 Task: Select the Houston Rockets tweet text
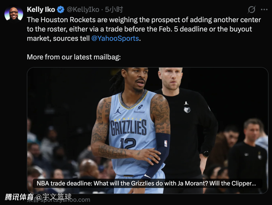pos(144,29)
